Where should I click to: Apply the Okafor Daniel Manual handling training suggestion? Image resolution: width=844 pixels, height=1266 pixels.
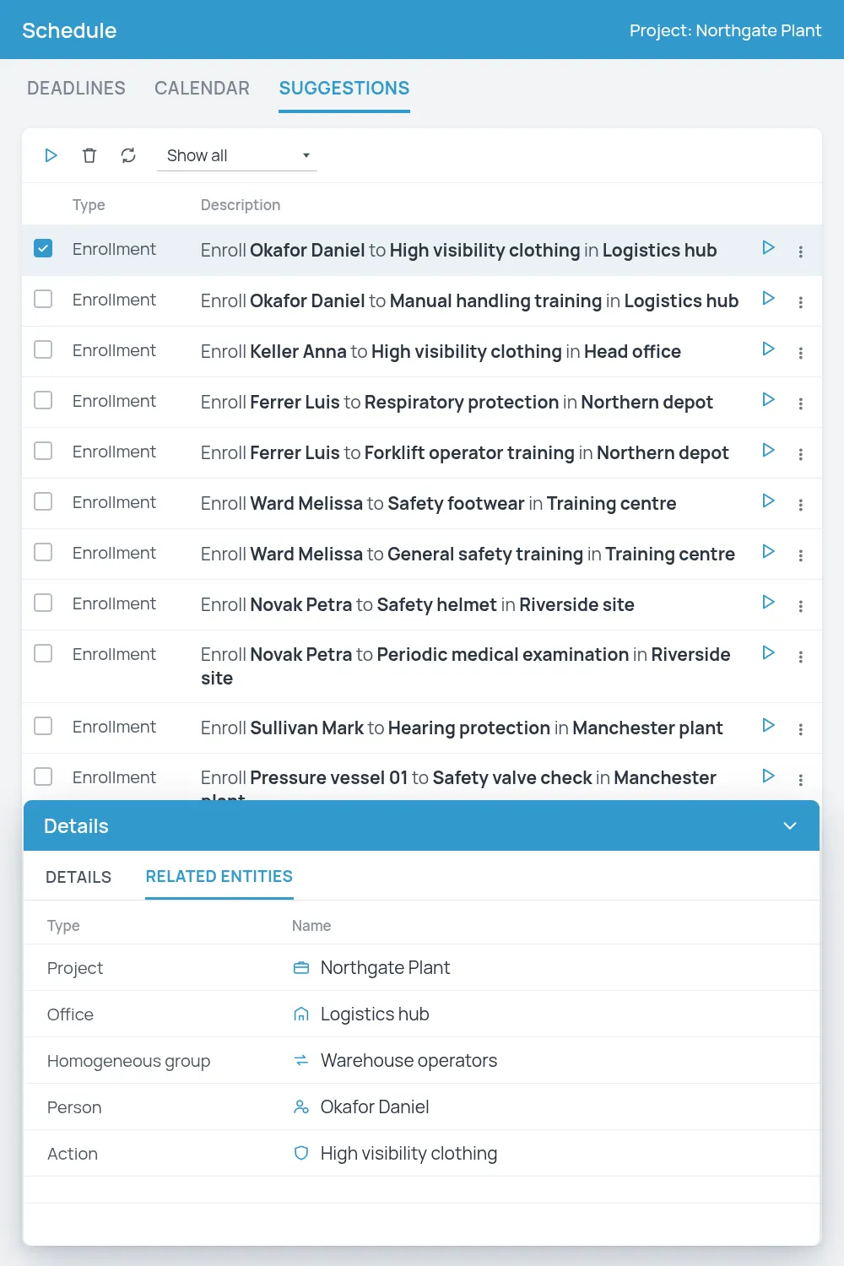768,298
